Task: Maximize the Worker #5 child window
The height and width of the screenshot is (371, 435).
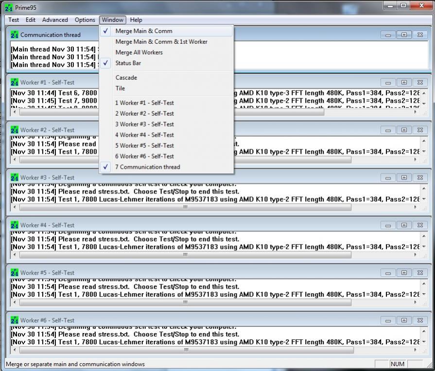Action: point(404,273)
